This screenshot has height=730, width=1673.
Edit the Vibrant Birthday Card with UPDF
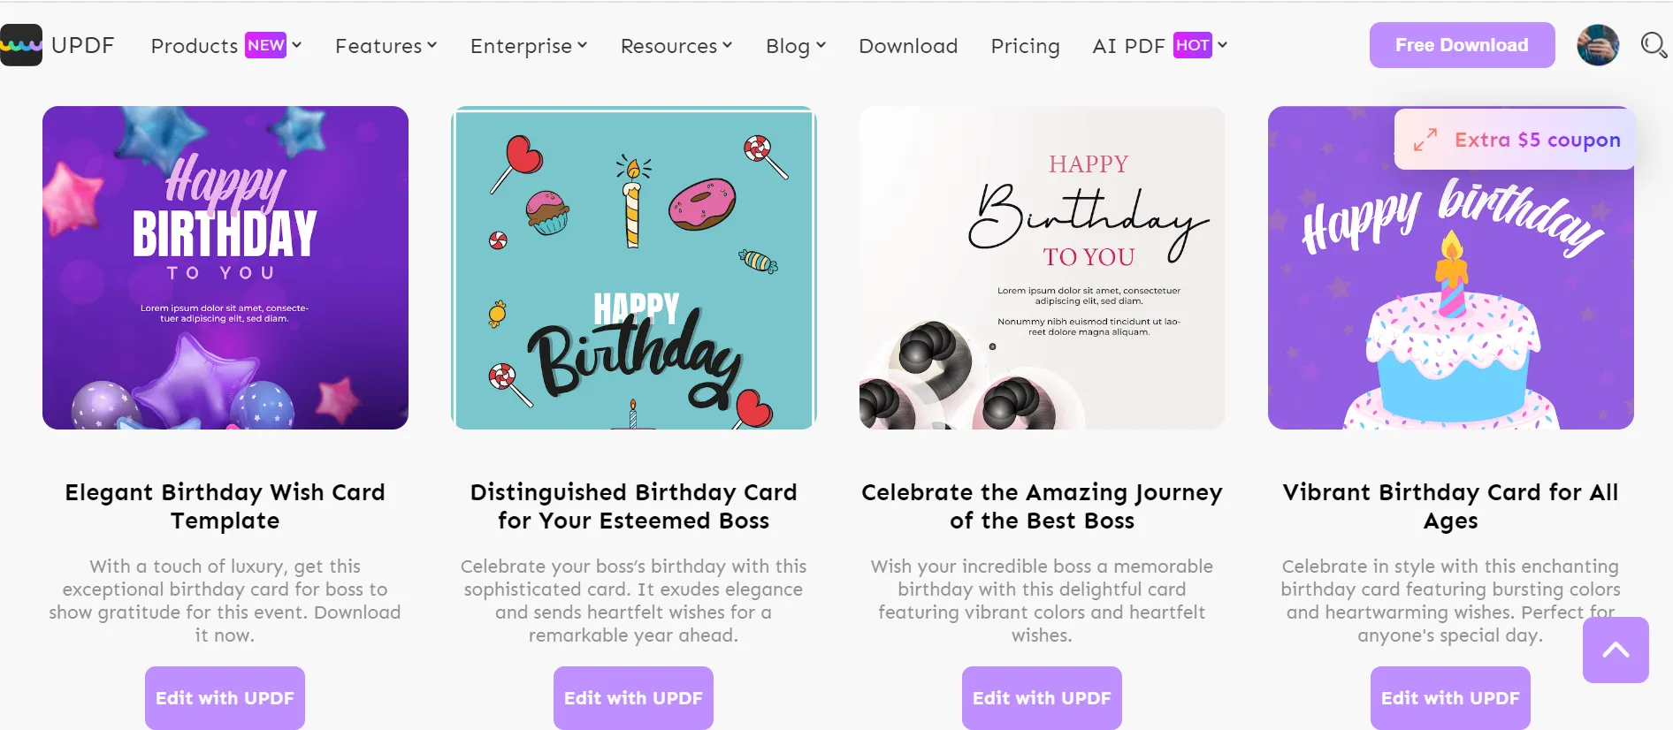click(x=1450, y=698)
